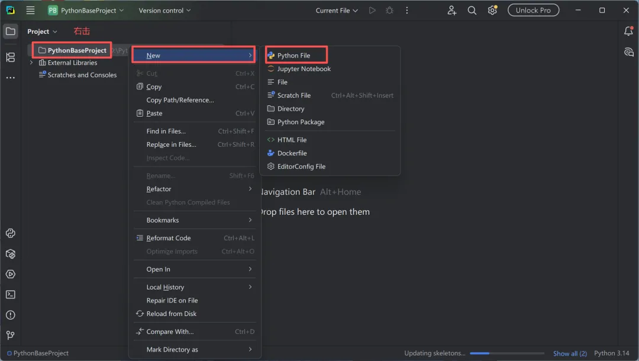Open the Services tool window

(x=11, y=274)
